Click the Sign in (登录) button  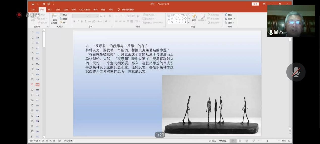pos(255,4)
